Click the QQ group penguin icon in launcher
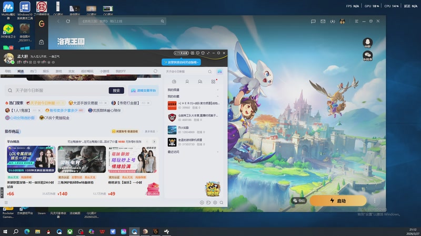The image size is (421, 236). pos(367,43)
